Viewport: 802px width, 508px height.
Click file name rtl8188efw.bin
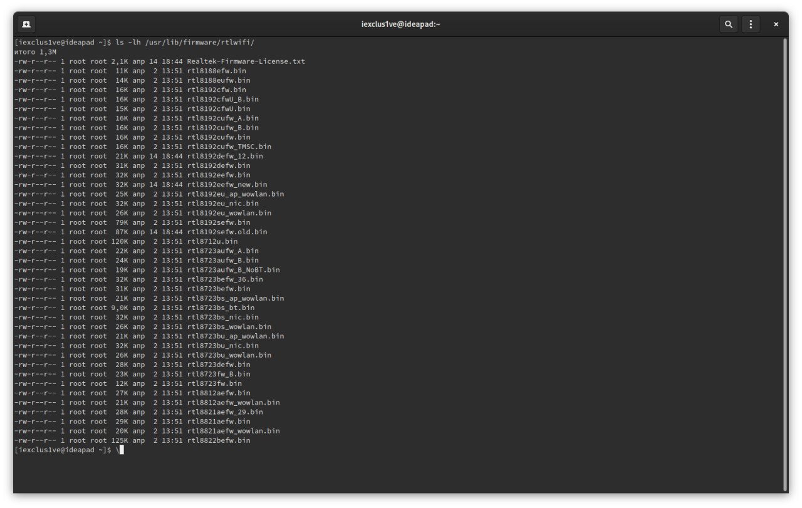point(216,71)
